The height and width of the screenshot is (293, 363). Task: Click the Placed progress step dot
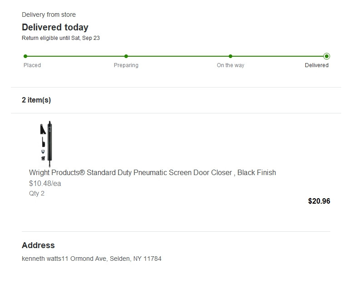coord(25,56)
